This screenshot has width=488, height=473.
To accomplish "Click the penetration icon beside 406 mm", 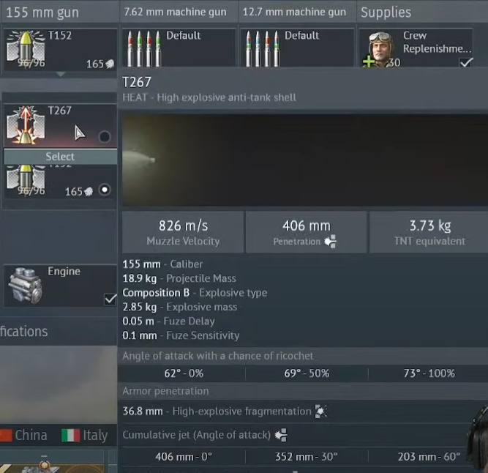I will (x=330, y=242).
